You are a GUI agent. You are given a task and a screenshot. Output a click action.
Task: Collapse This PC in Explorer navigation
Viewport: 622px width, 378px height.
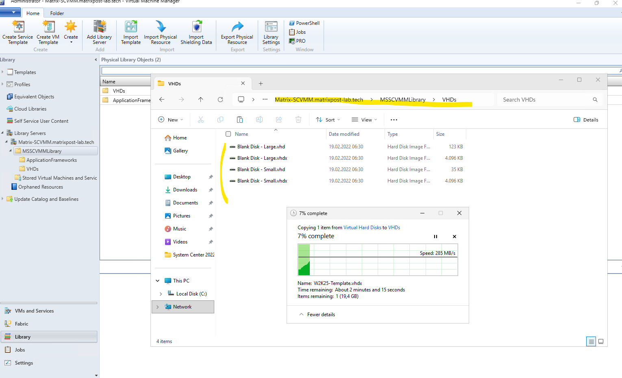(158, 281)
